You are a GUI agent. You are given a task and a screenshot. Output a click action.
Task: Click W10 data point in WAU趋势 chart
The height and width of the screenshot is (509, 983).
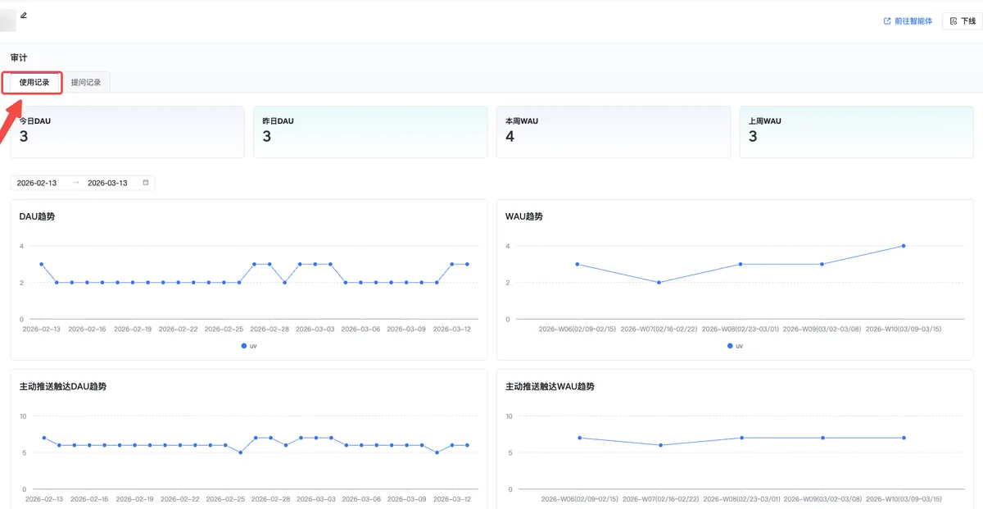(904, 246)
